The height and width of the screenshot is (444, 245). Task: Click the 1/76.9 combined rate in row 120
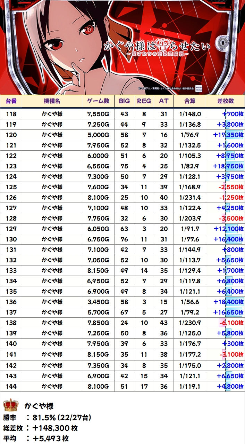point(190,135)
